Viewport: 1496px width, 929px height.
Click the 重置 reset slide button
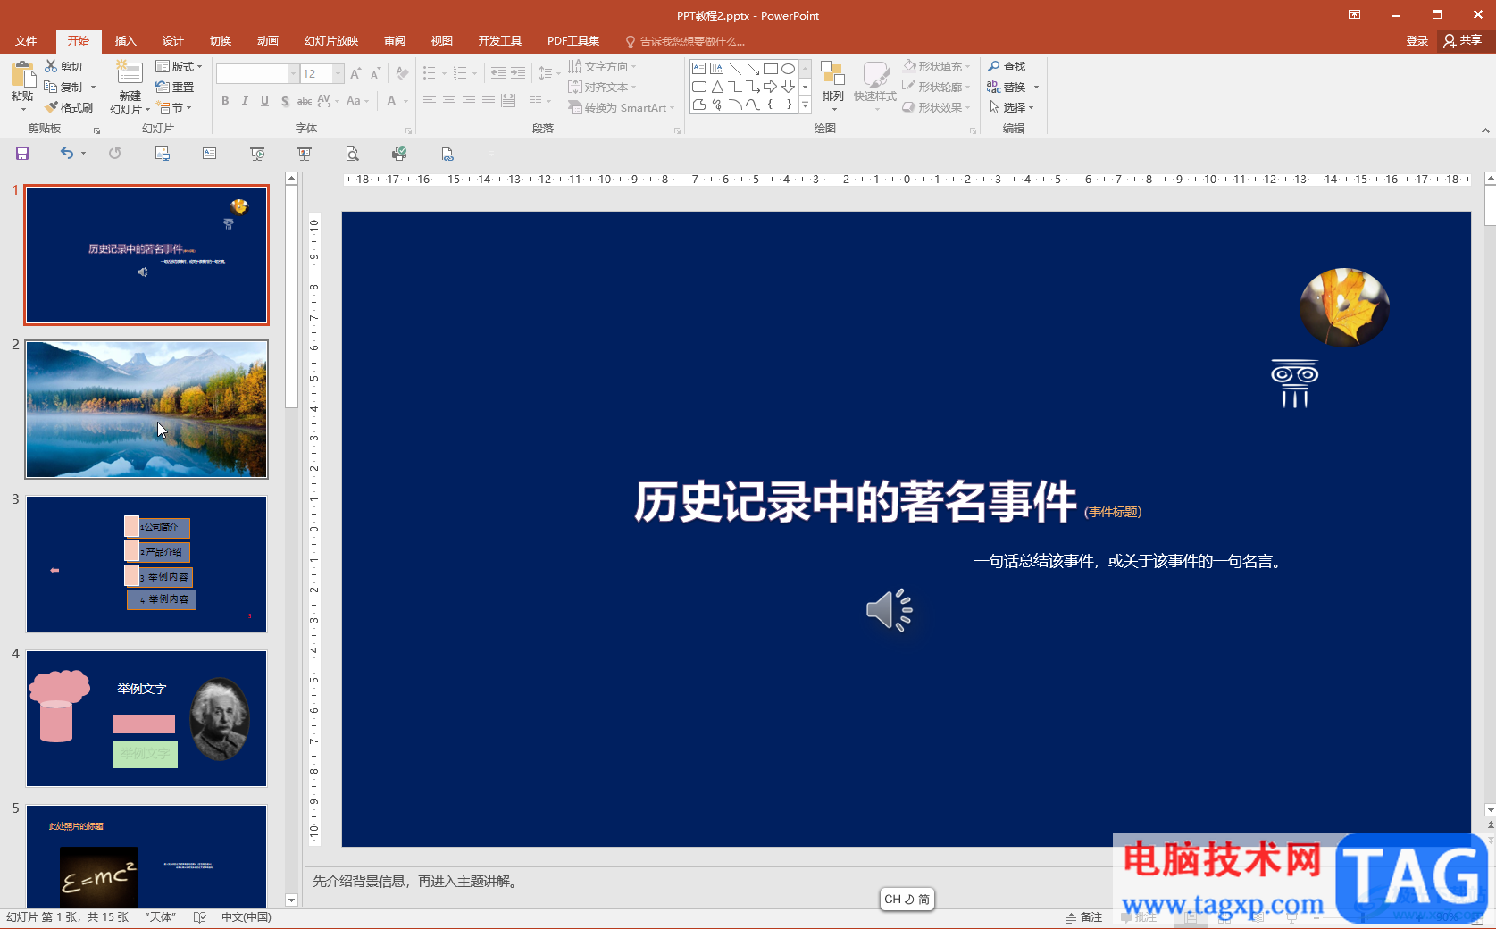click(x=175, y=87)
